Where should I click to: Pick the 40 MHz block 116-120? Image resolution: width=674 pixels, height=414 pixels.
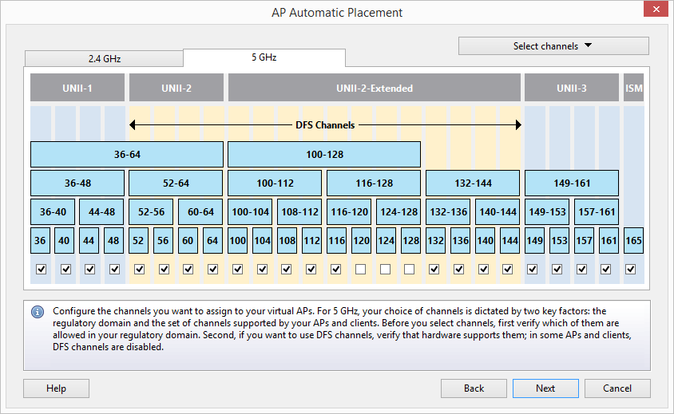tap(349, 211)
